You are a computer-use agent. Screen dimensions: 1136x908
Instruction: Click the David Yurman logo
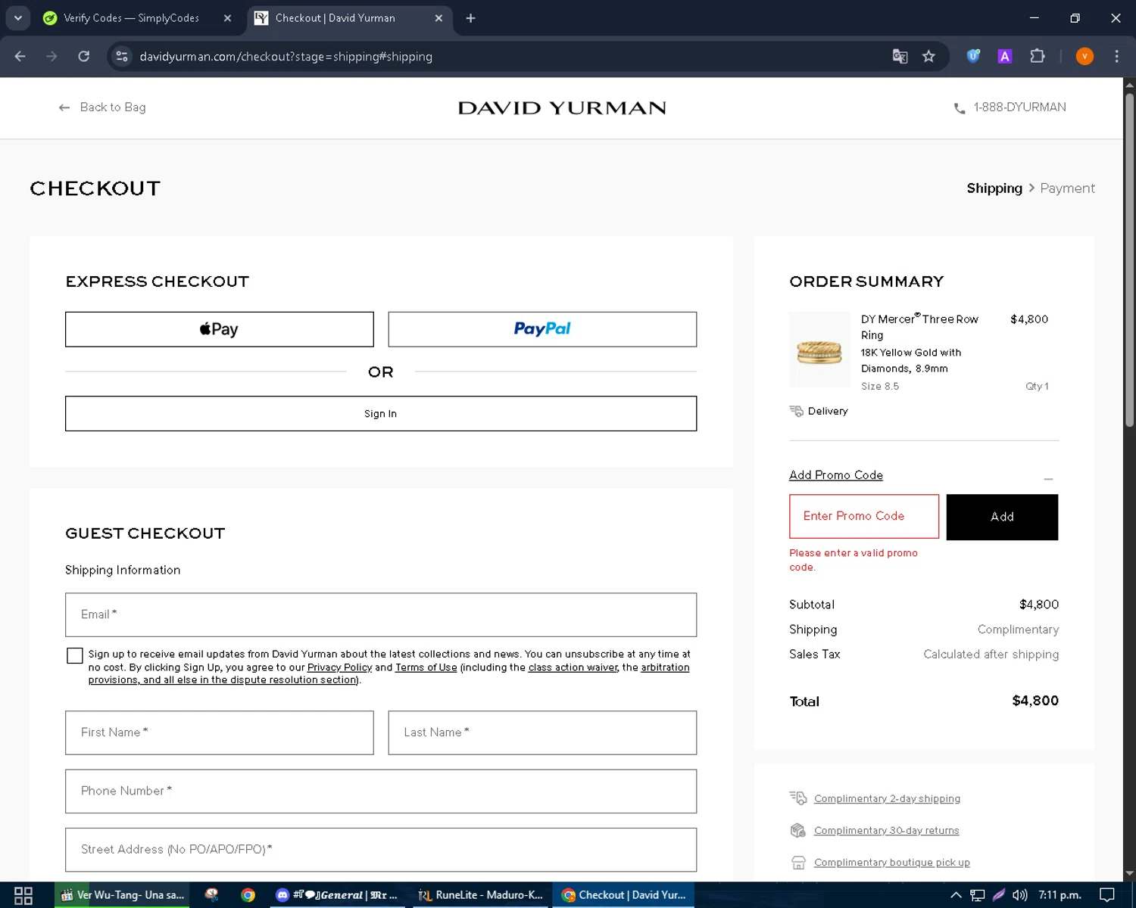pyautogui.click(x=562, y=108)
